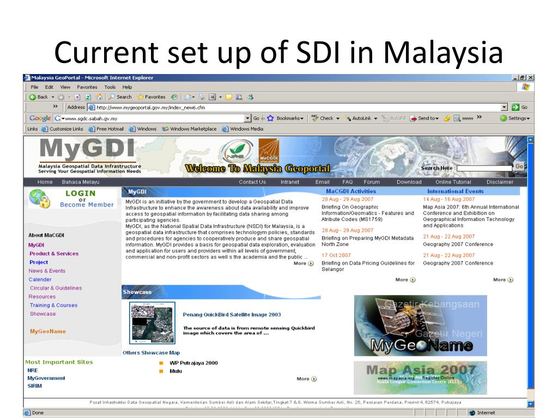Open the Send to dropdown
558x418 pixels.
(x=424, y=118)
